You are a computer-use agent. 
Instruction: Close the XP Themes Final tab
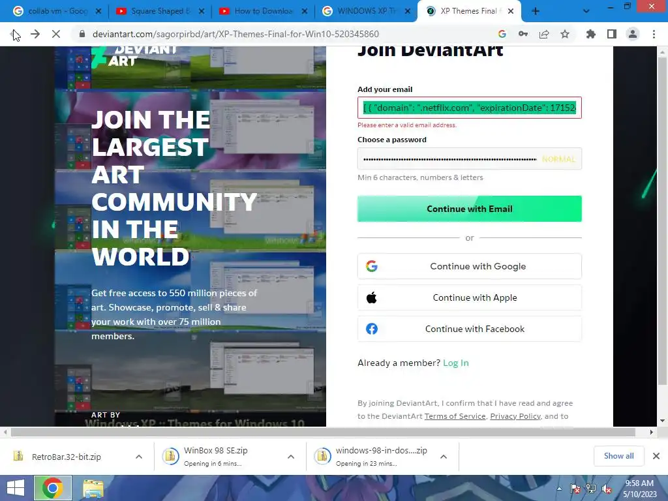(511, 12)
